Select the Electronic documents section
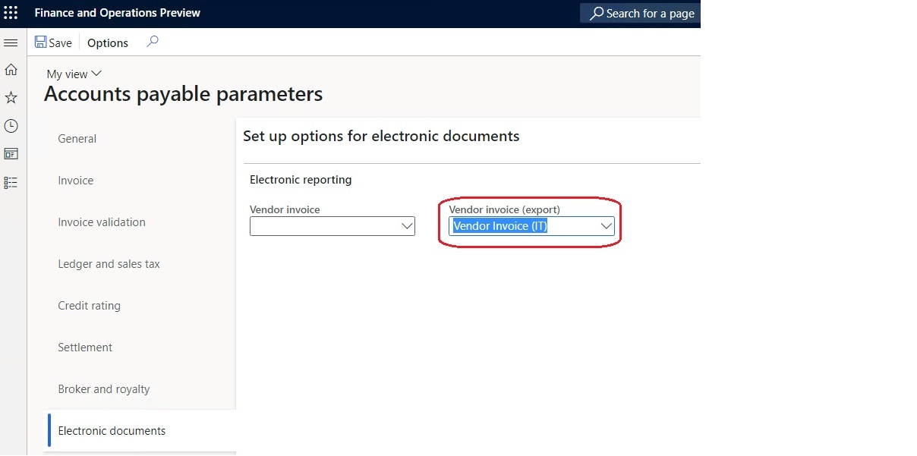 coord(112,430)
